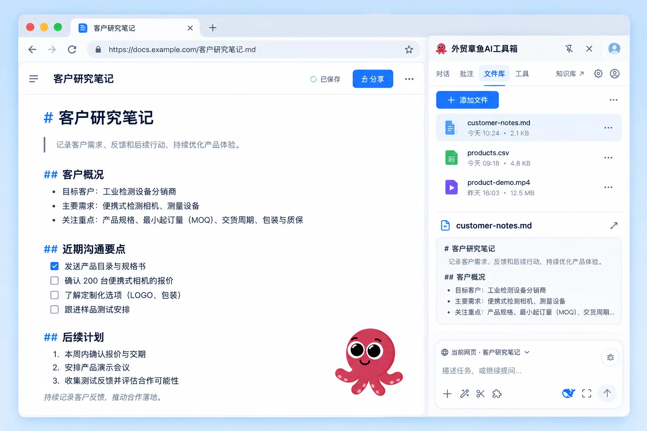This screenshot has width=647, height=431.
Task: Click the fullscreen capture brackets icon
Action: [x=586, y=394]
